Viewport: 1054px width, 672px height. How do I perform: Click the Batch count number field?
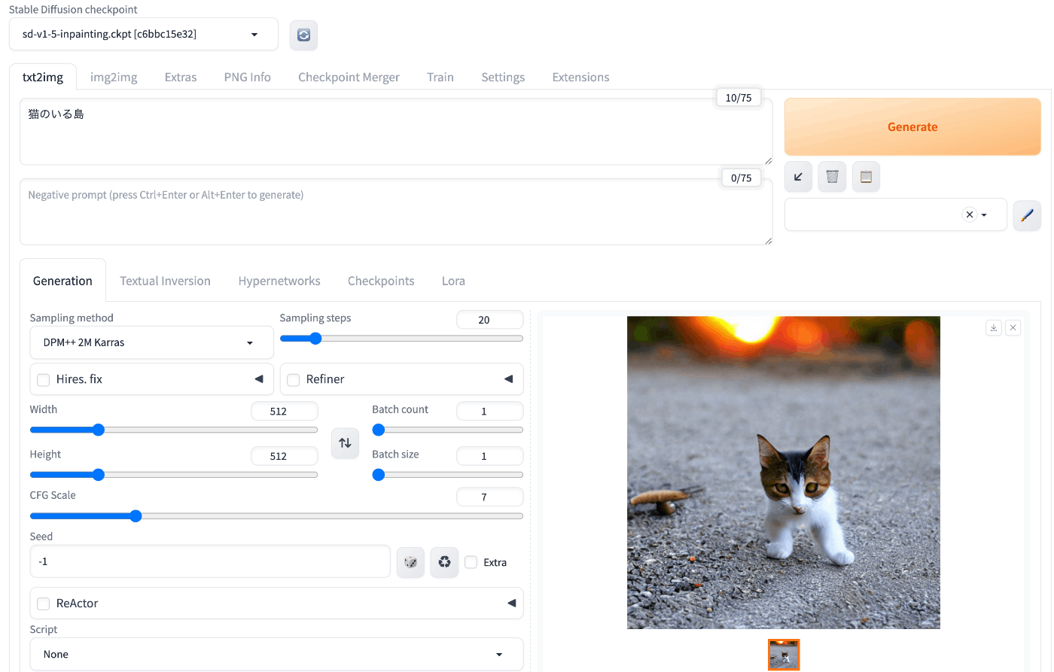(x=490, y=412)
